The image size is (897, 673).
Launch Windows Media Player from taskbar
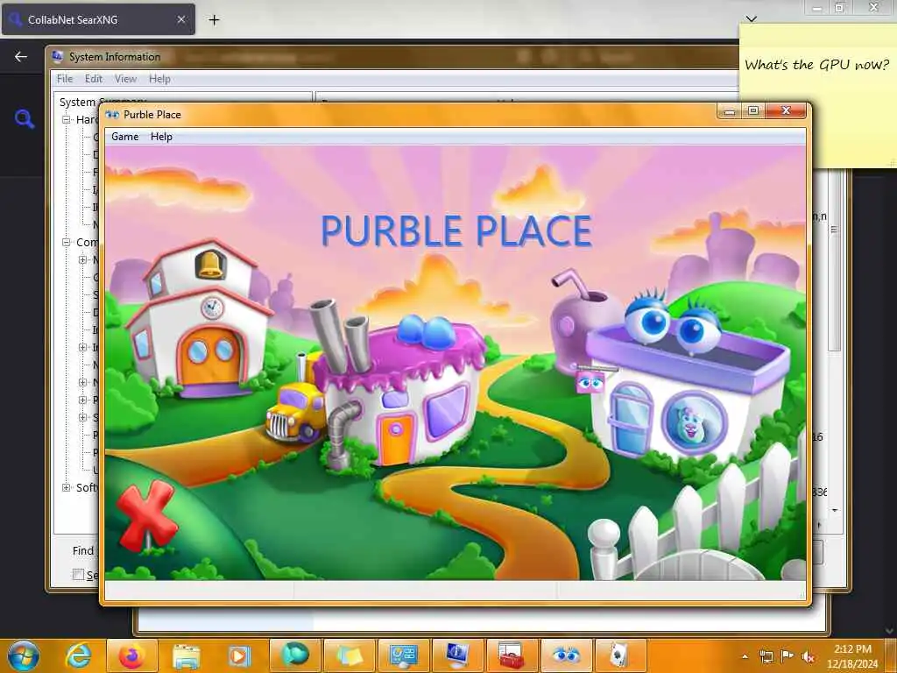click(x=239, y=655)
